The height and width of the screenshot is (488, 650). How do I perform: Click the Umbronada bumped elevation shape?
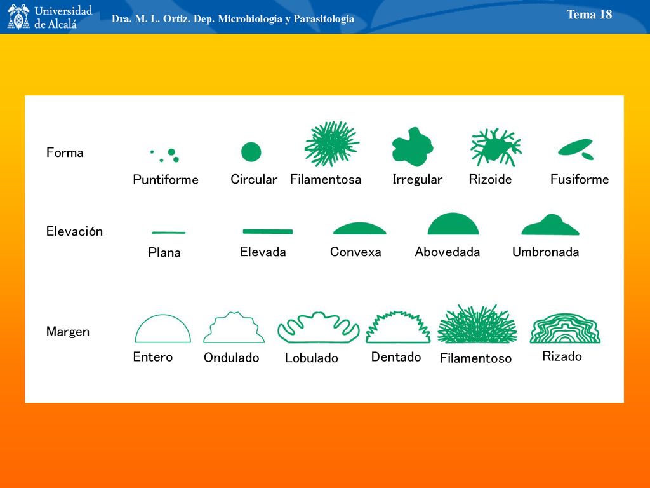[550, 224]
